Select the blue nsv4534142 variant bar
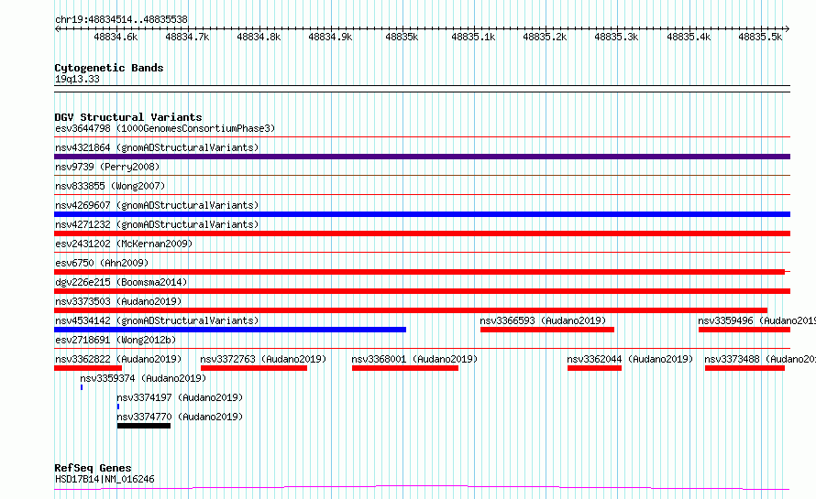 pyautogui.click(x=230, y=330)
